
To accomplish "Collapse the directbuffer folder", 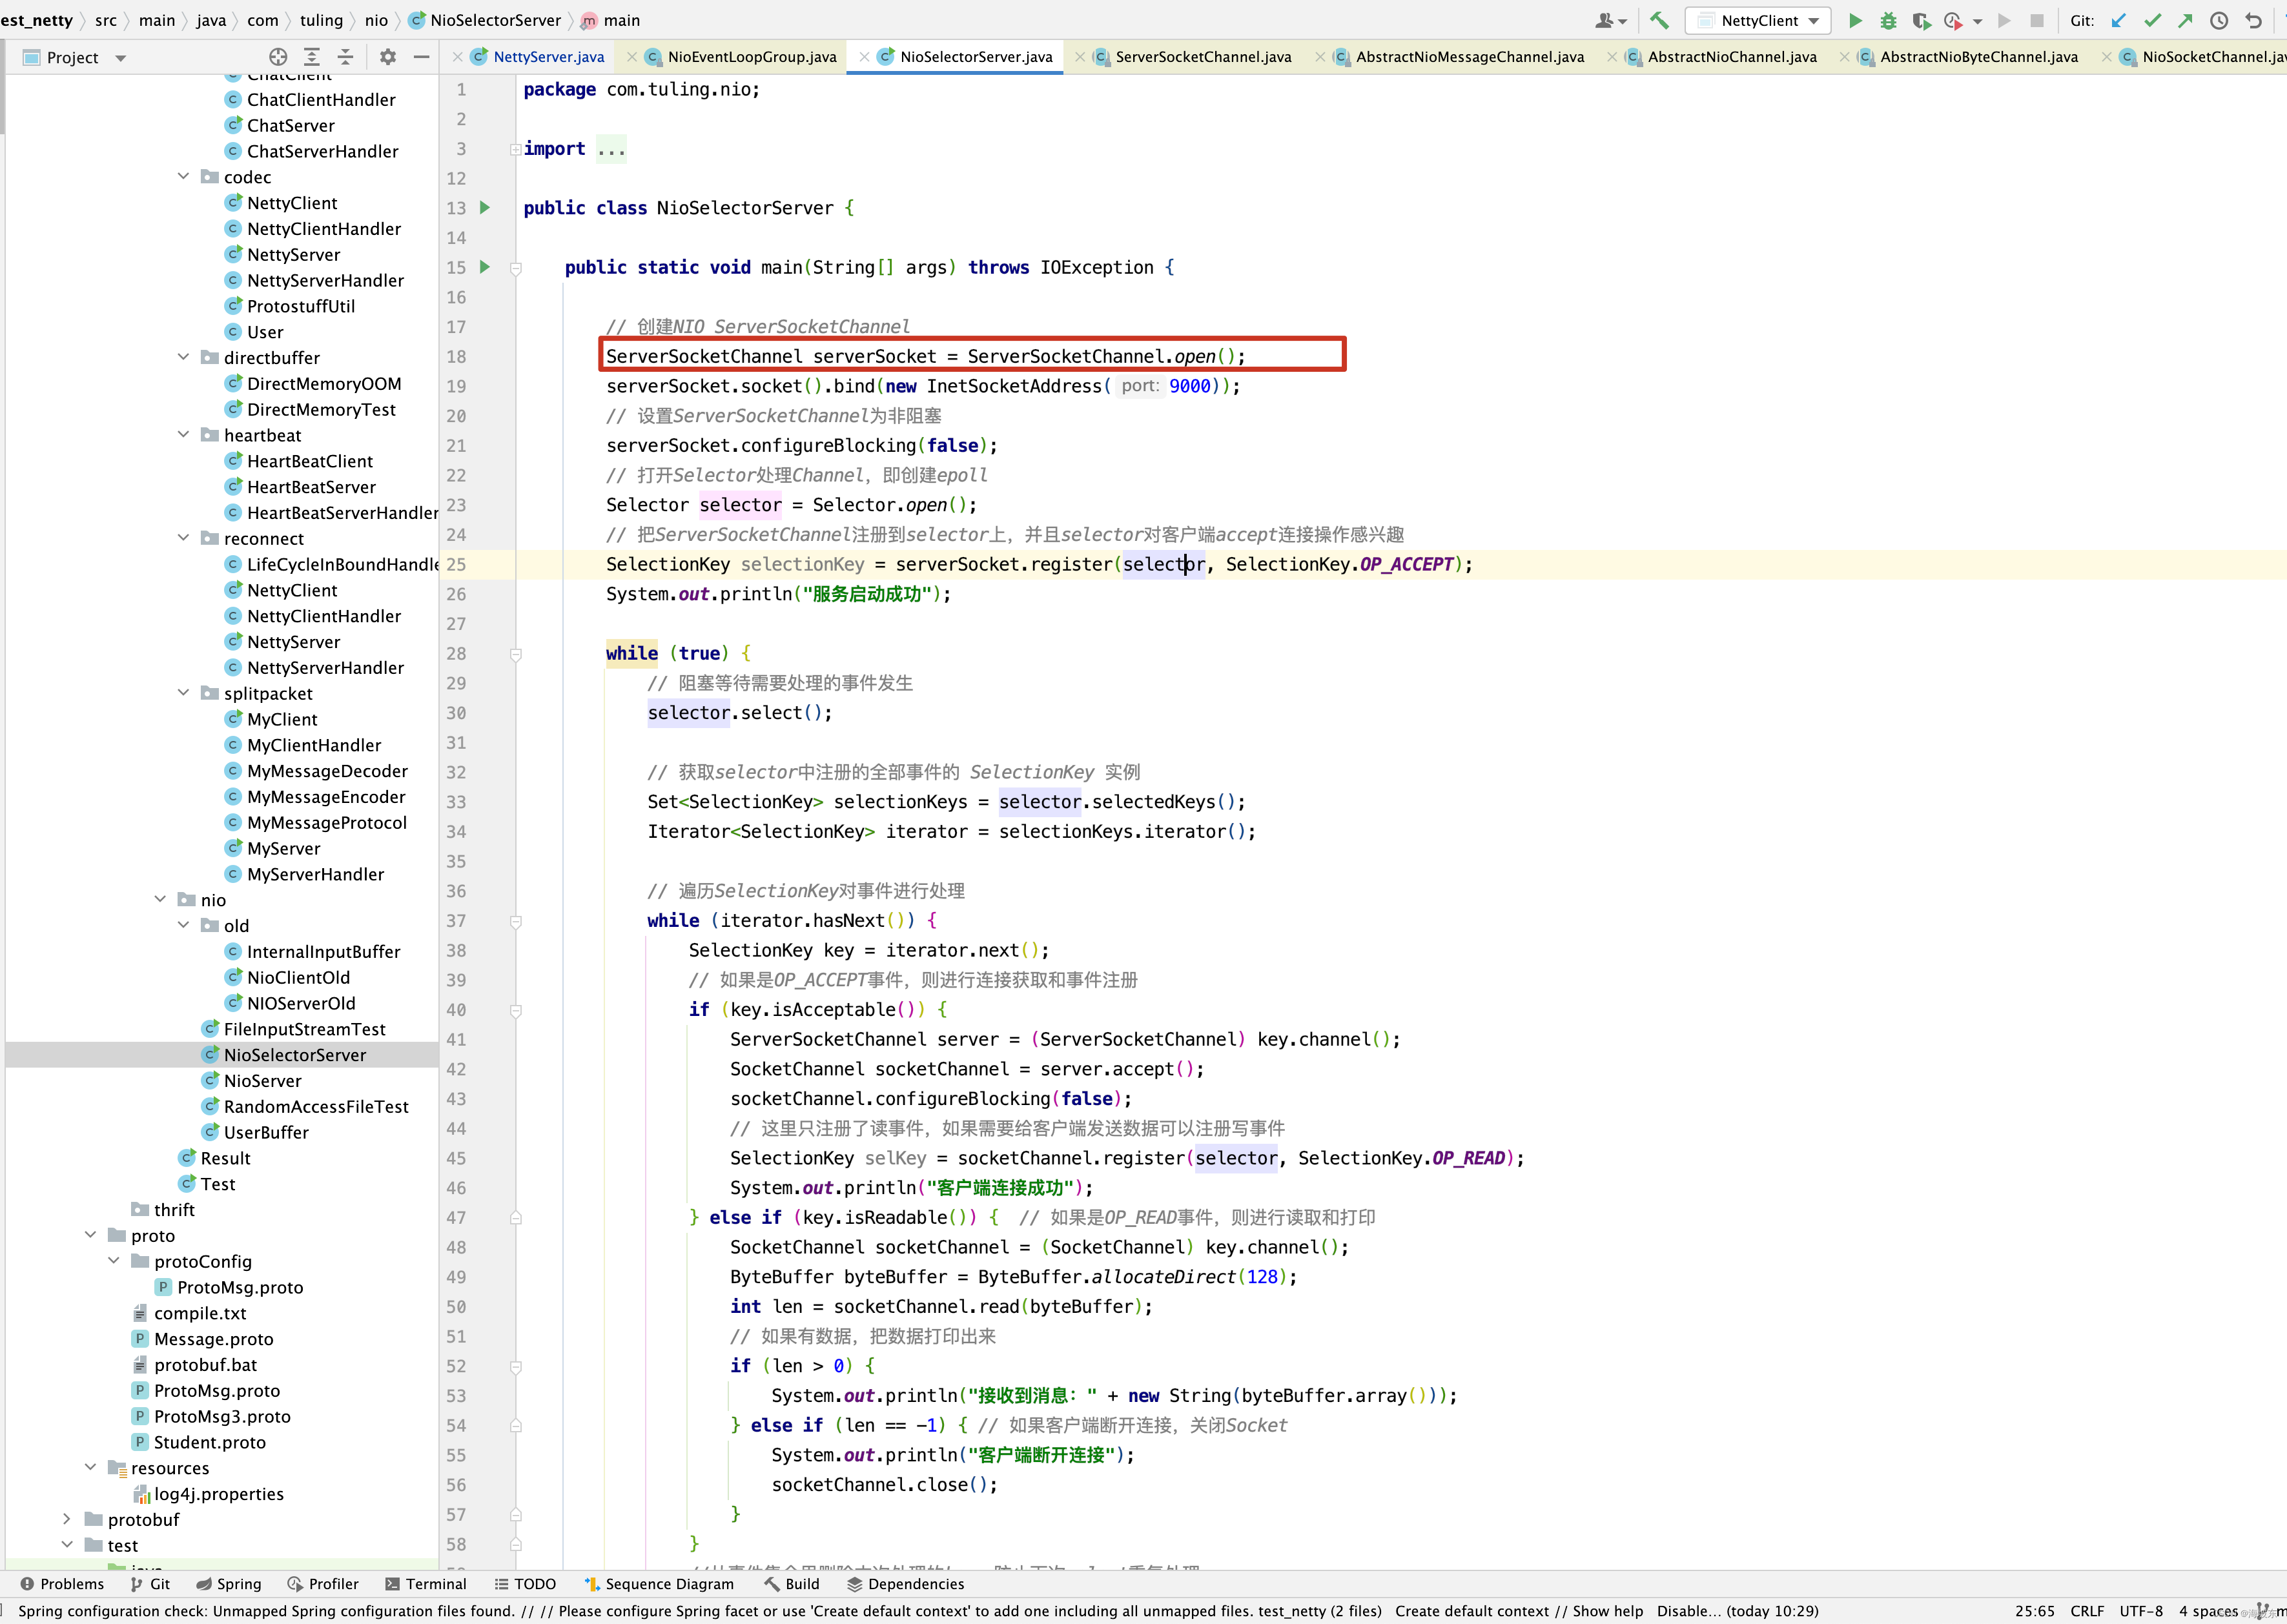I will click(x=183, y=357).
